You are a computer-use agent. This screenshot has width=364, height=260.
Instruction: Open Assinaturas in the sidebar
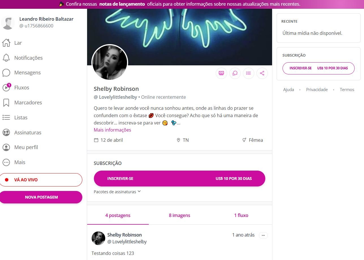(x=6, y=132)
